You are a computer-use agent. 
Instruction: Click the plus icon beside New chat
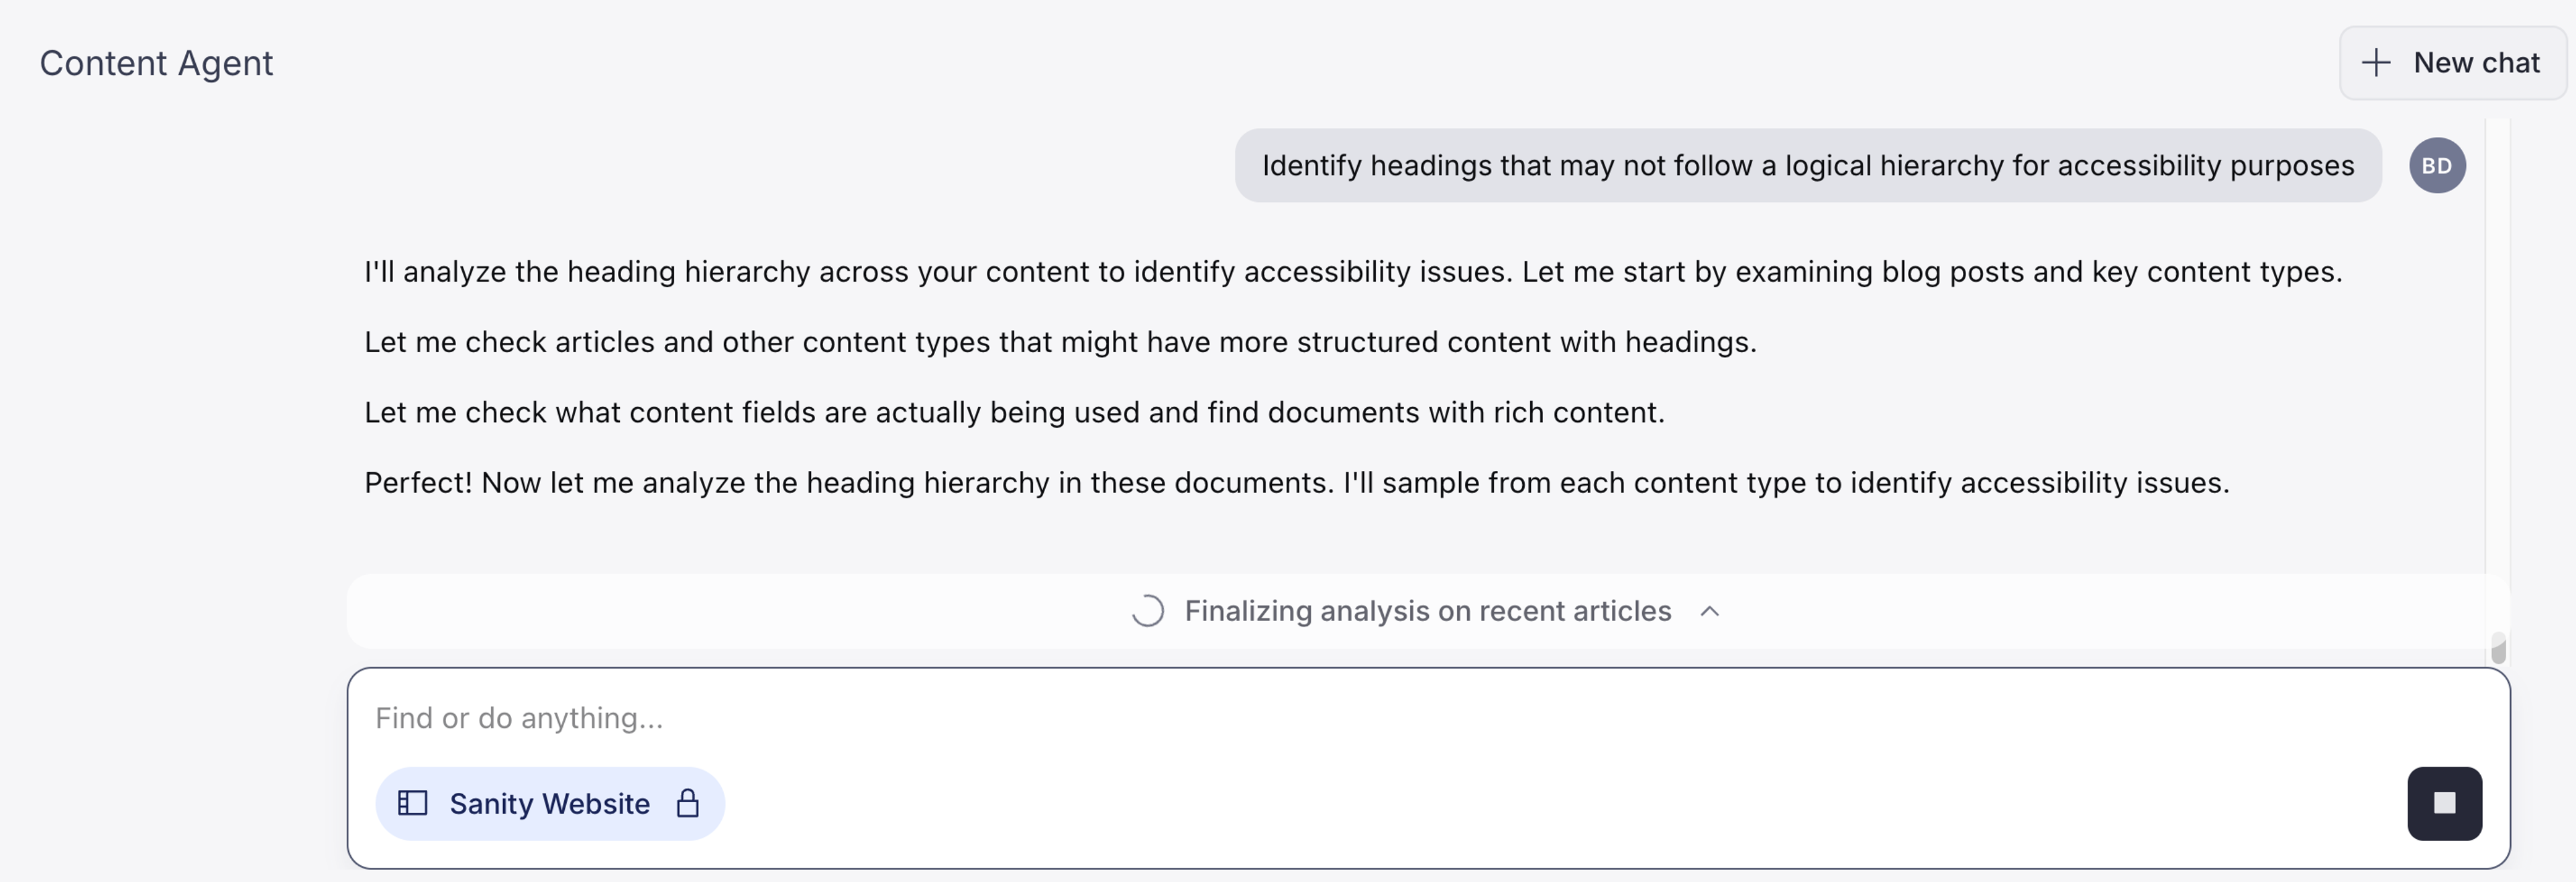(x=2376, y=63)
